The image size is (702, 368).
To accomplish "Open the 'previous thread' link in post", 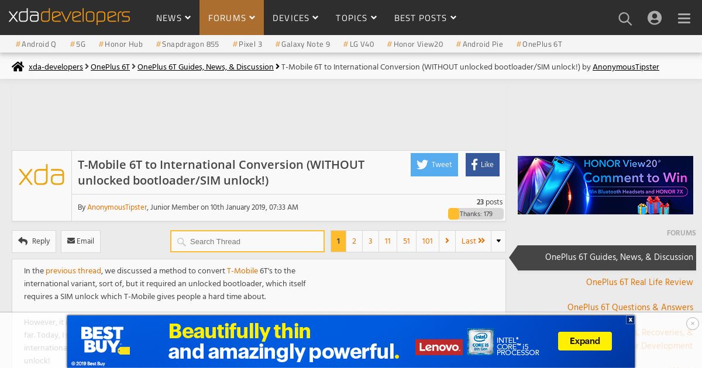I will (x=73, y=271).
